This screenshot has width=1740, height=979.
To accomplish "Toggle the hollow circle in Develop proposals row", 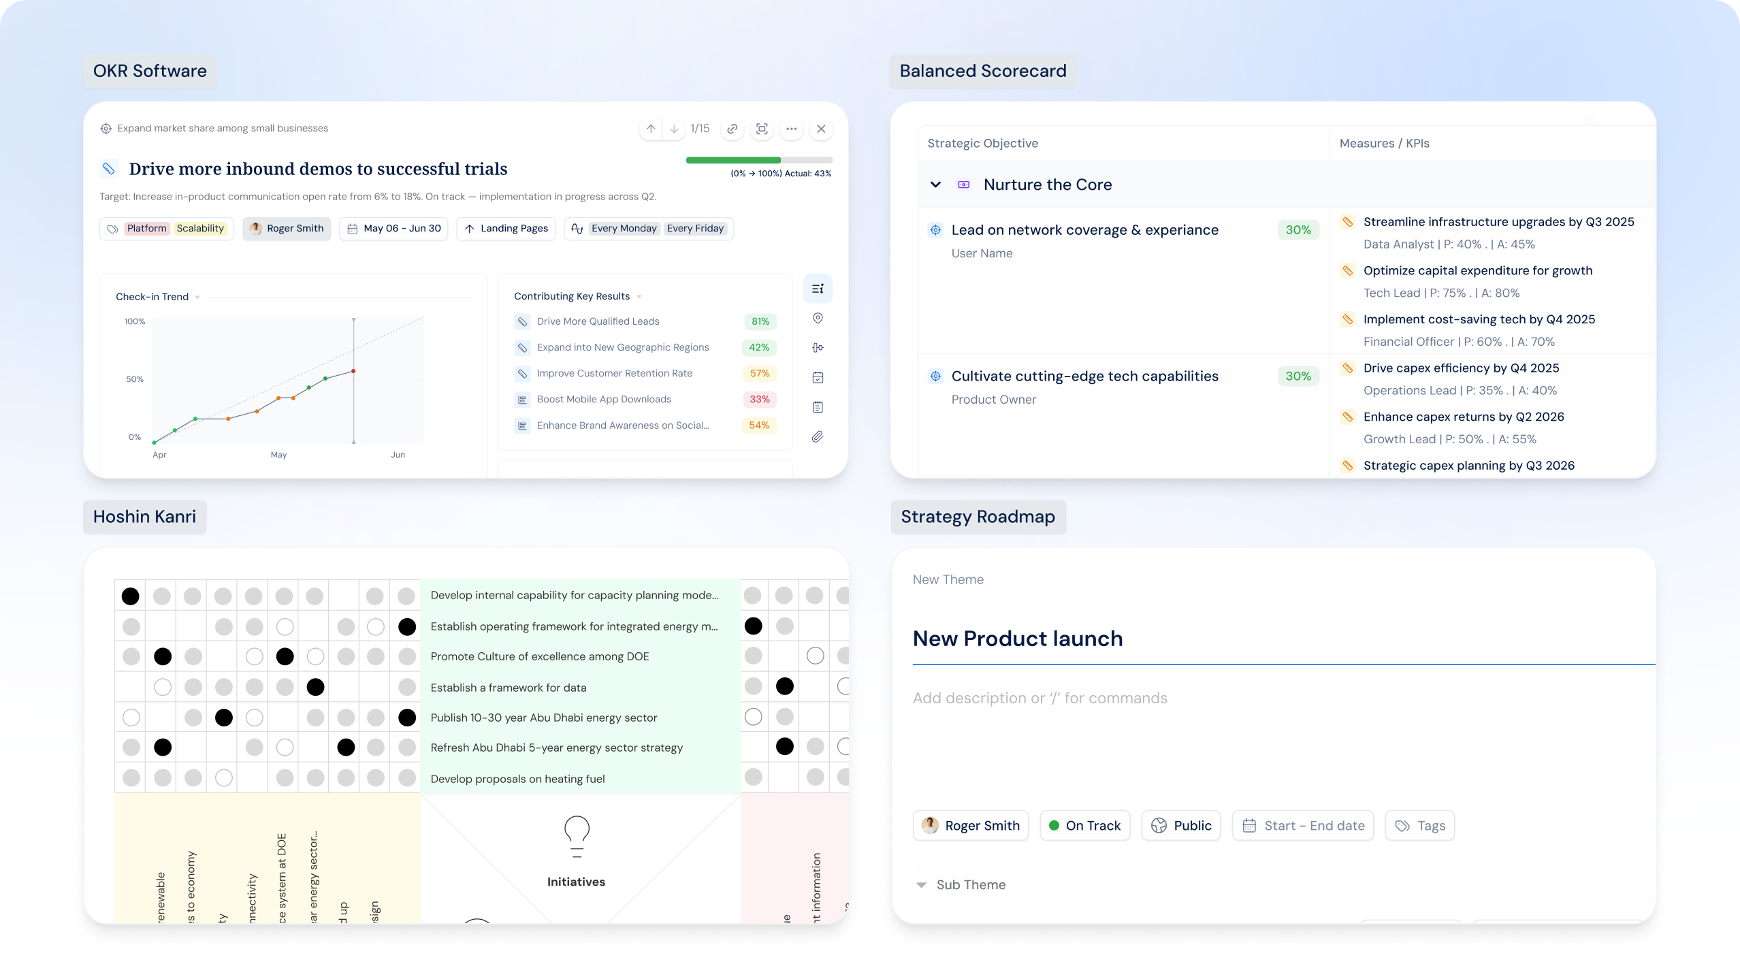I will coord(223,777).
